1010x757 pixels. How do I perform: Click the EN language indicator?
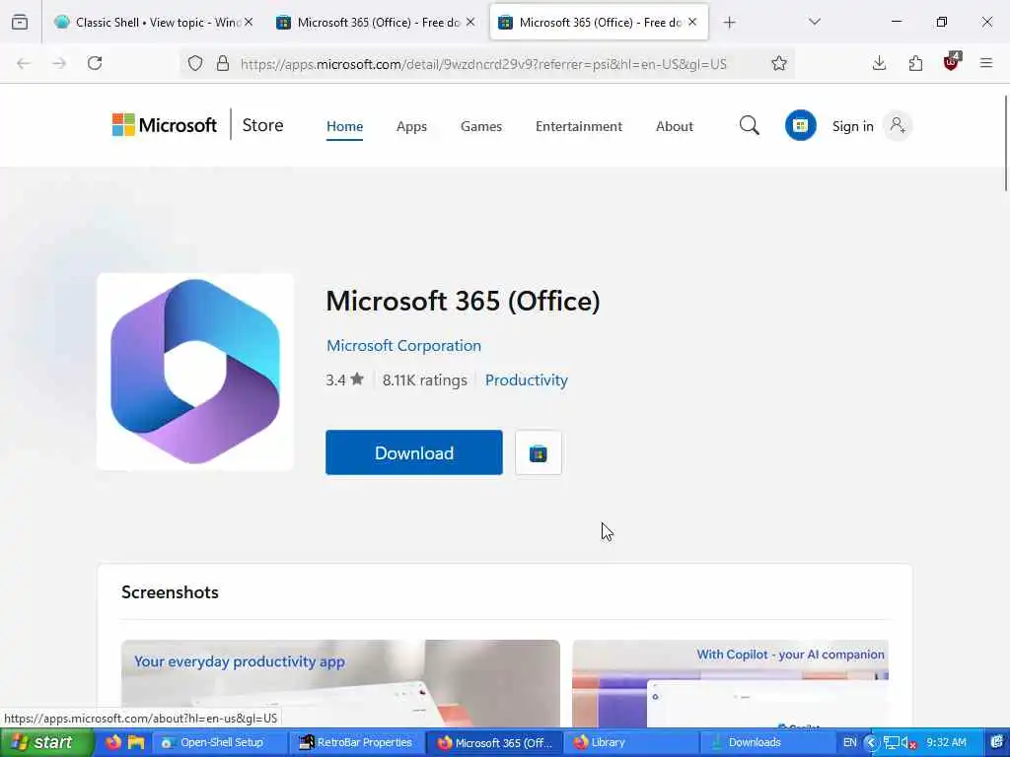[849, 743]
